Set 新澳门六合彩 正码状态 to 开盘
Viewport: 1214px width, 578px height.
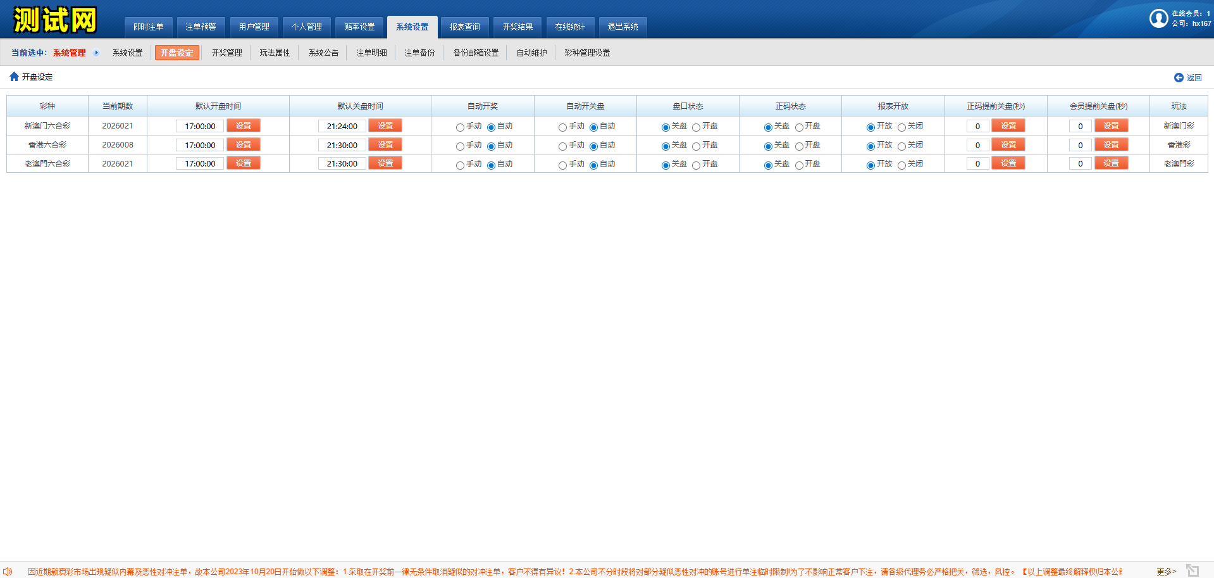click(799, 127)
